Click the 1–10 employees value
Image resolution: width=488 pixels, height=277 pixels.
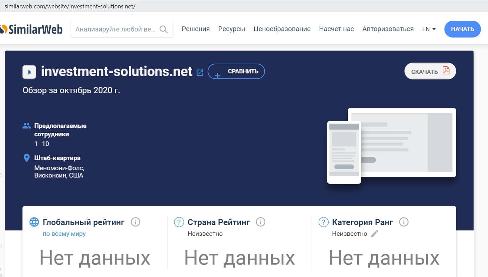tap(42, 144)
